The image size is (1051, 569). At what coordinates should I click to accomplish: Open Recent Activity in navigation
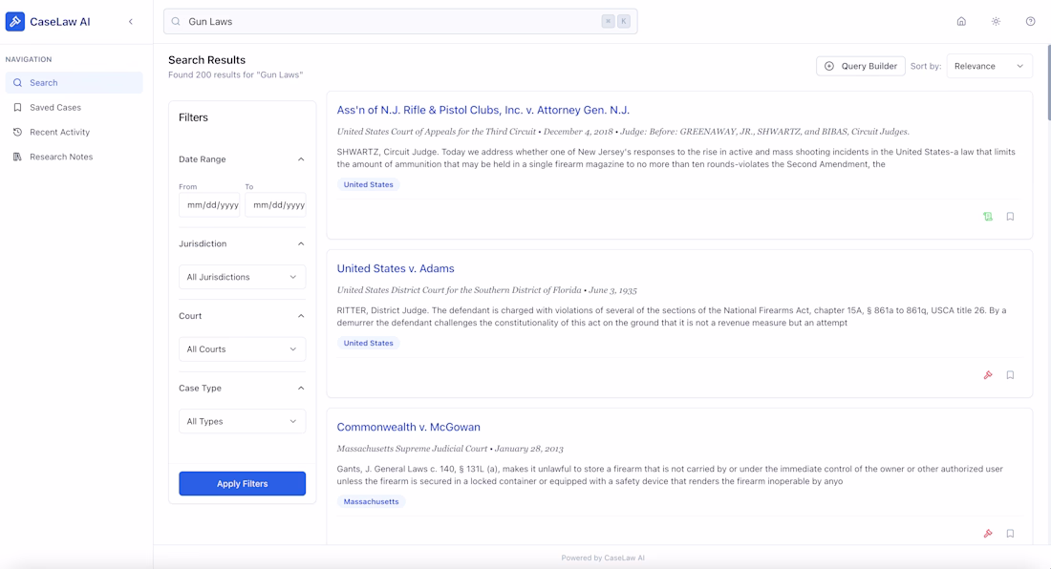pyautogui.click(x=59, y=132)
